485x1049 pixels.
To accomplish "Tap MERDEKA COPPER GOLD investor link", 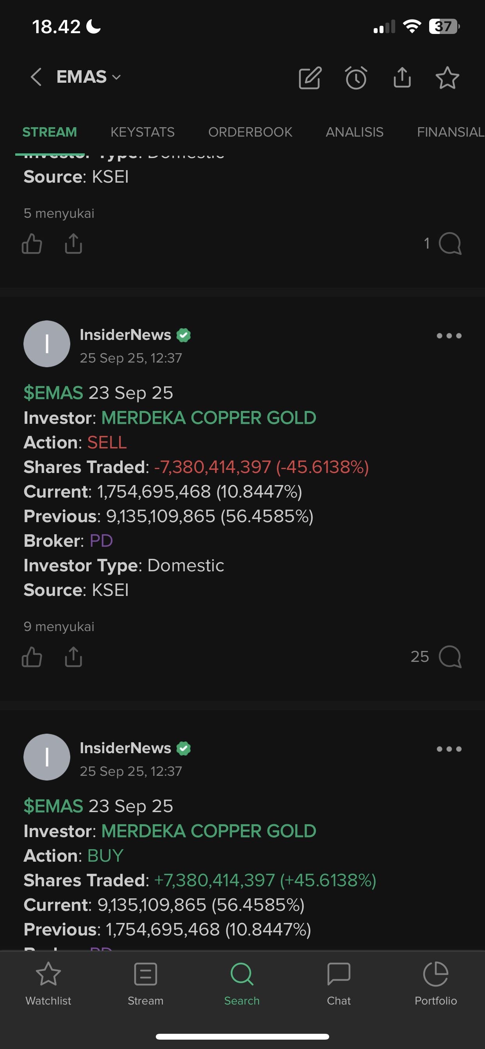I will click(x=208, y=418).
